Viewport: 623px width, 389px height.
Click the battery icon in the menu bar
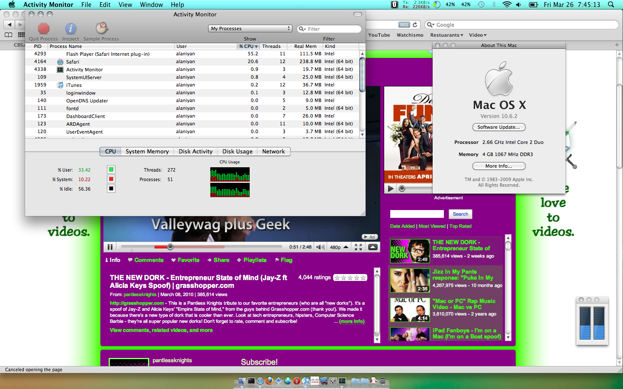534,5
